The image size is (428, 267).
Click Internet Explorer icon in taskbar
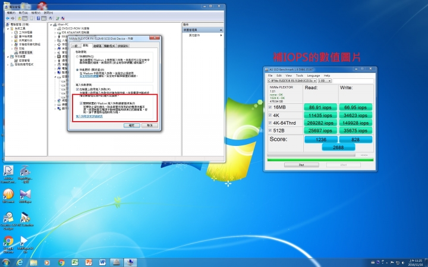pyautogui.click(x=18, y=262)
